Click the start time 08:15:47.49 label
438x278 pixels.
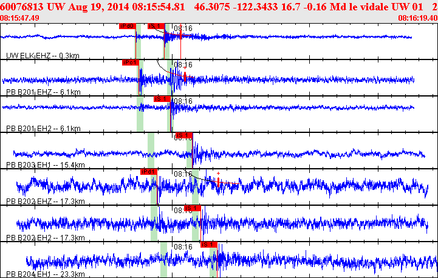coord(19,18)
